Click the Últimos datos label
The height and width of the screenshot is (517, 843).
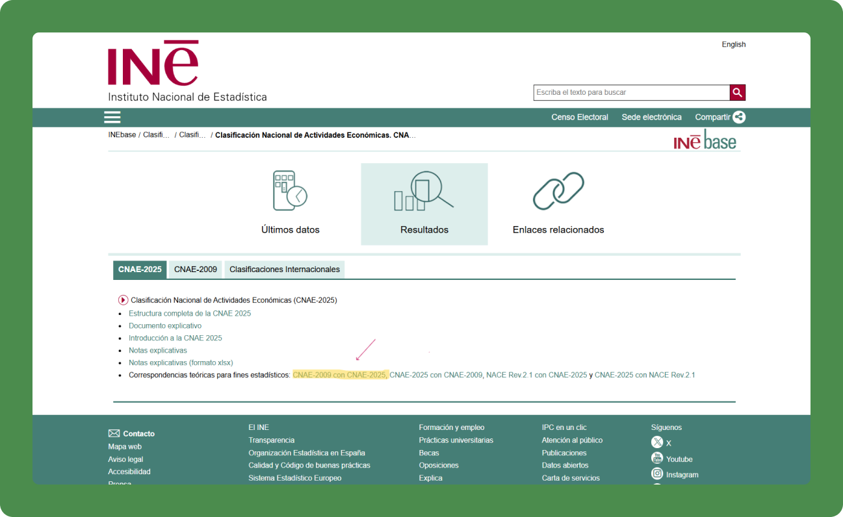coord(291,230)
